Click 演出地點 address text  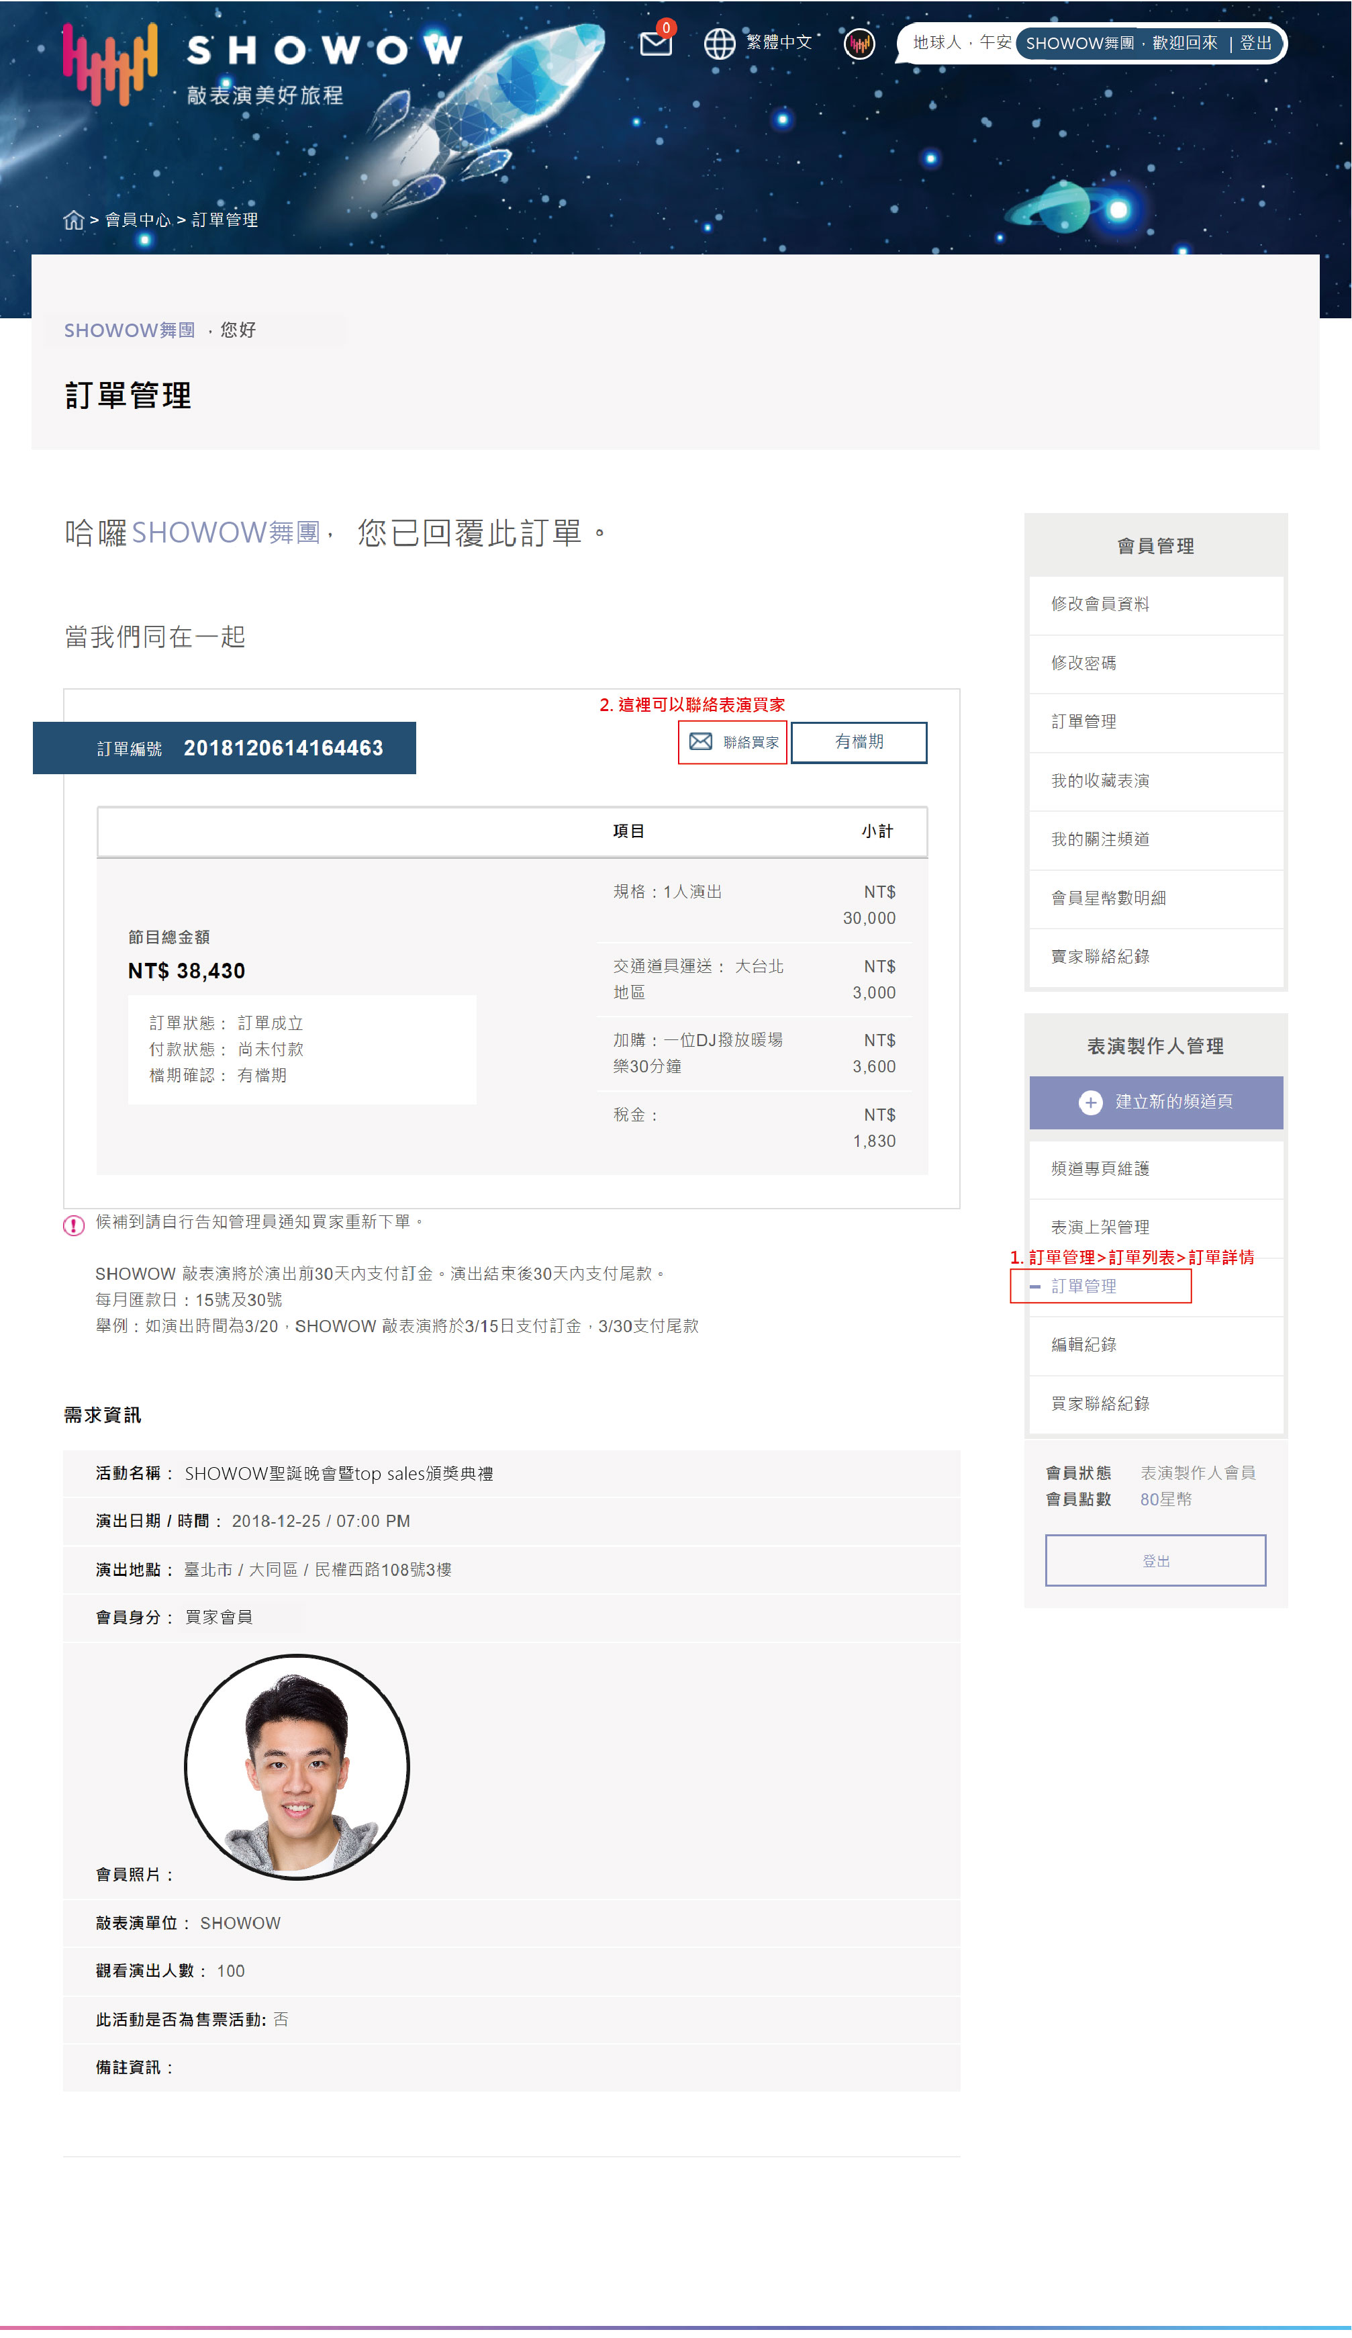click(x=317, y=1571)
